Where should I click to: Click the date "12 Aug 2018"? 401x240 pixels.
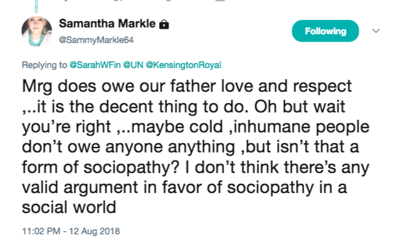pos(94,231)
